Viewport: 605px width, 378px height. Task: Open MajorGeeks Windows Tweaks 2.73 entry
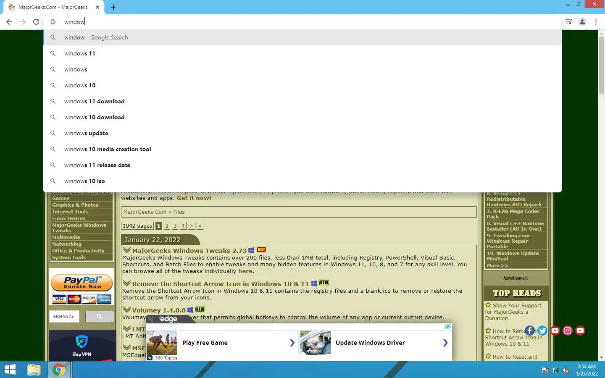click(189, 250)
